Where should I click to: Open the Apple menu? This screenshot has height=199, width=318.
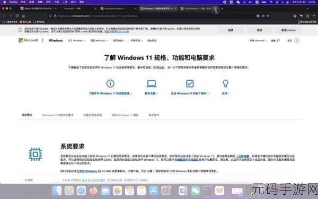4,2
